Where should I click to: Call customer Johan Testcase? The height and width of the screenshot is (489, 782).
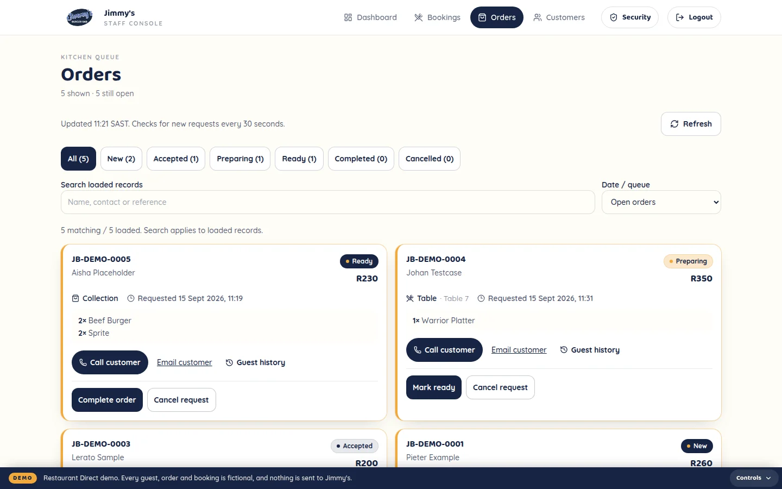tap(444, 350)
